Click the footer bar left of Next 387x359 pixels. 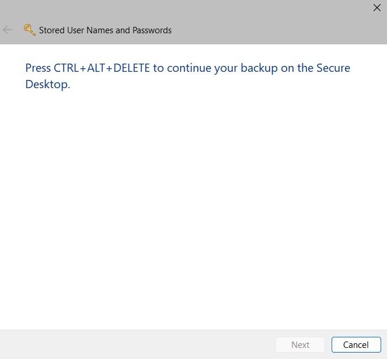coord(136,344)
